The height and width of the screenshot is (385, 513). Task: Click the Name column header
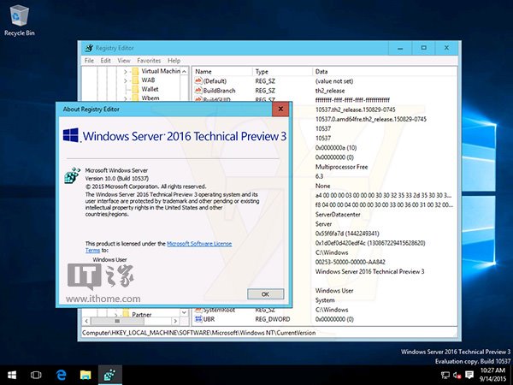222,71
